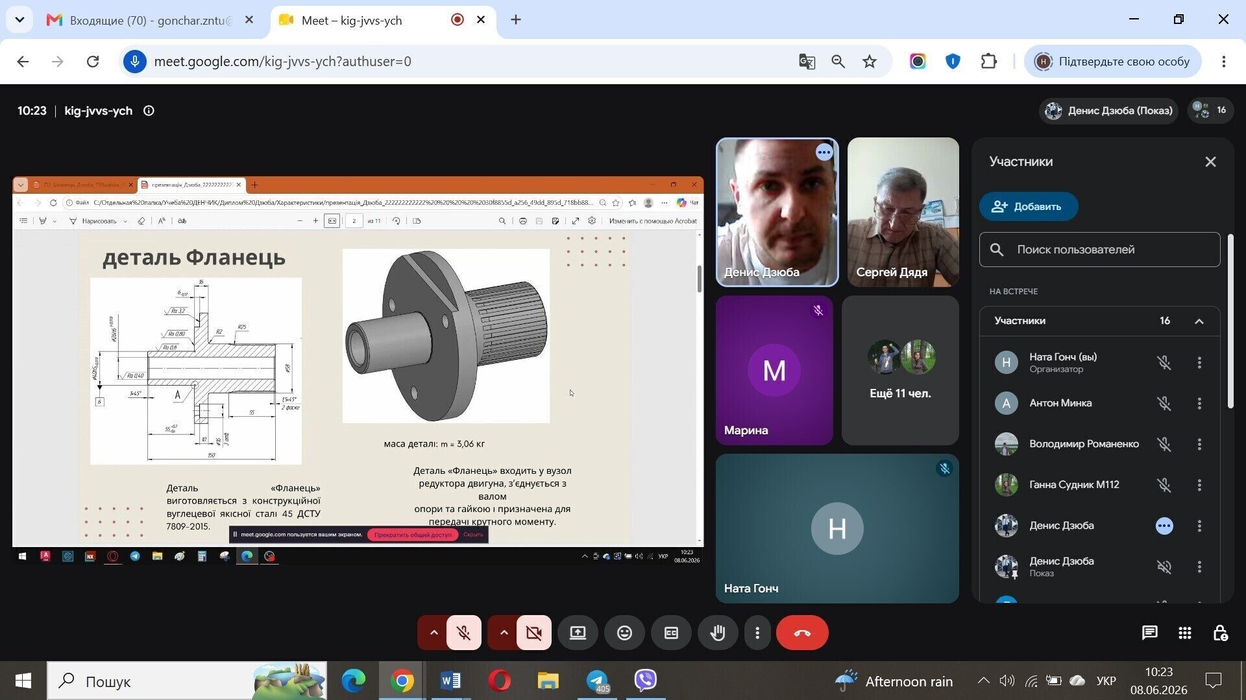This screenshot has width=1246, height=700.
Task: Open Telegram from the Windows taskbar
Action: click(597, 681)
